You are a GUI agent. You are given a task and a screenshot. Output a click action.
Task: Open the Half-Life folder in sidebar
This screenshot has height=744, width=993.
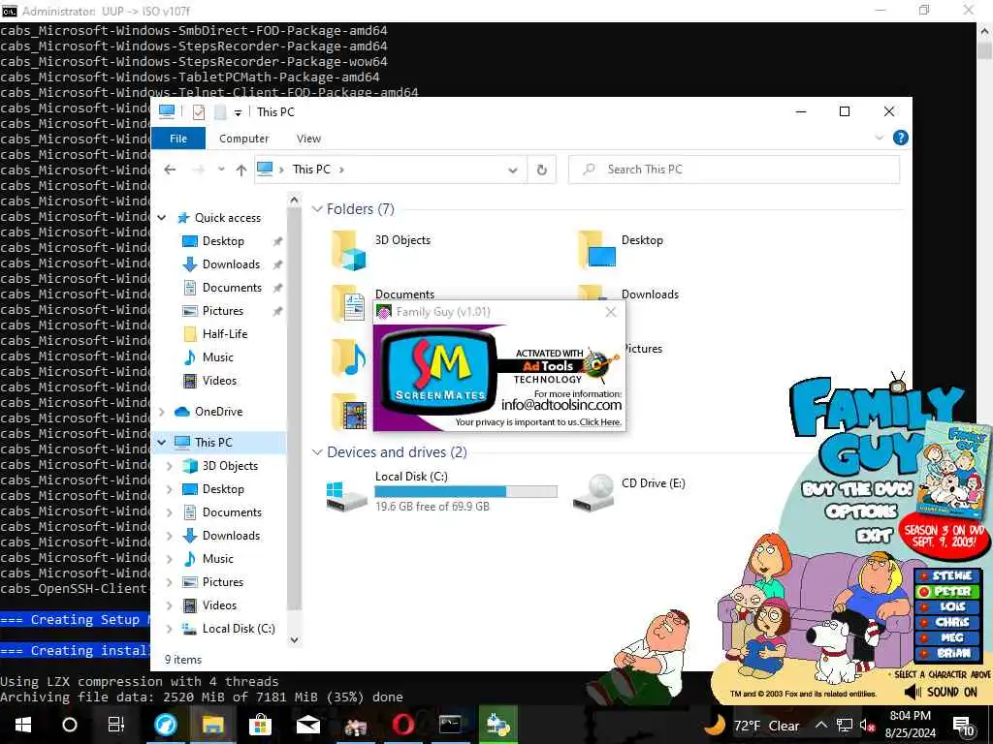tap(224, 334)
